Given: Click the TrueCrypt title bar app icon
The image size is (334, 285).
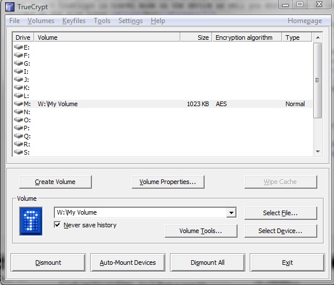Looking at the screenshot, I should tap(10, 7).
